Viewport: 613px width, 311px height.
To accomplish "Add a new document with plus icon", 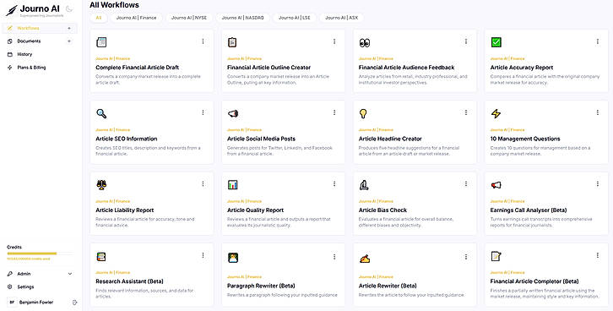I will [69, 41].
